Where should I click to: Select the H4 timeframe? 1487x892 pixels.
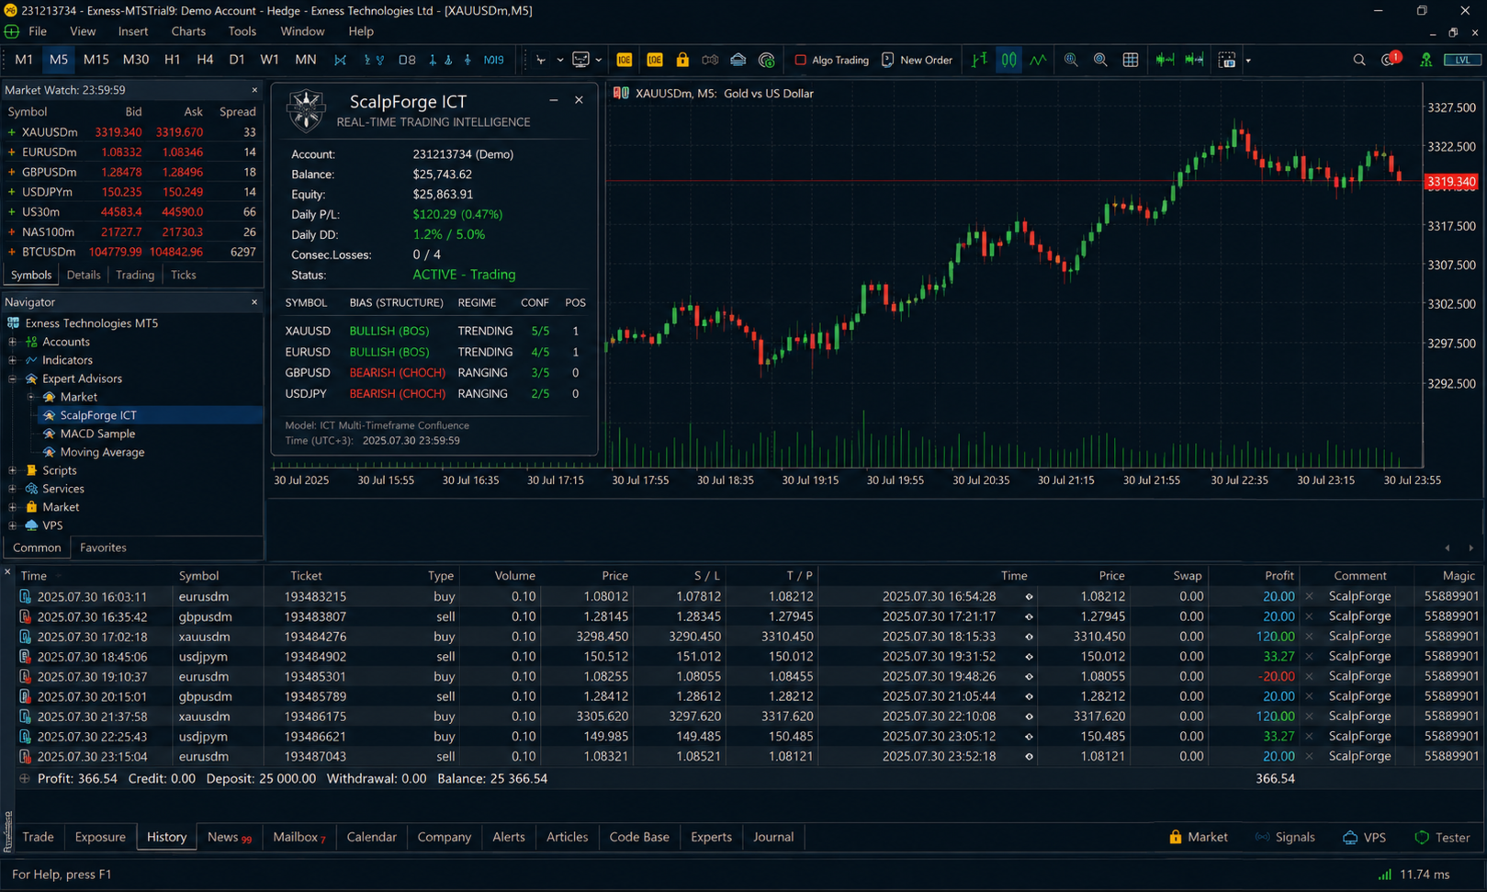[x=205, y=60]
